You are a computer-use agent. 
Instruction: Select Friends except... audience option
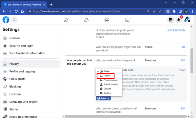tap(109, 80)
